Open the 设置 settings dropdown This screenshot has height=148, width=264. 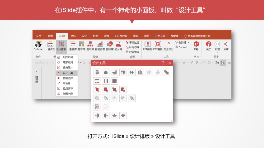(x=217, y=46)
